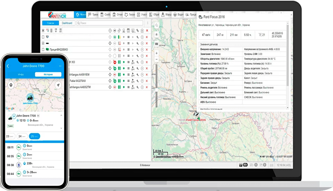Click the John Deere 7700 tractor marker
Image resolution: width=333 pixels, height=191 pixels.
30,98
